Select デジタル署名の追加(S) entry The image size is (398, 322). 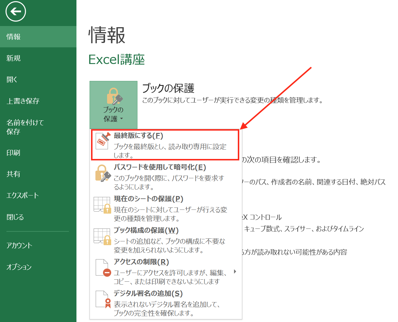166,303
